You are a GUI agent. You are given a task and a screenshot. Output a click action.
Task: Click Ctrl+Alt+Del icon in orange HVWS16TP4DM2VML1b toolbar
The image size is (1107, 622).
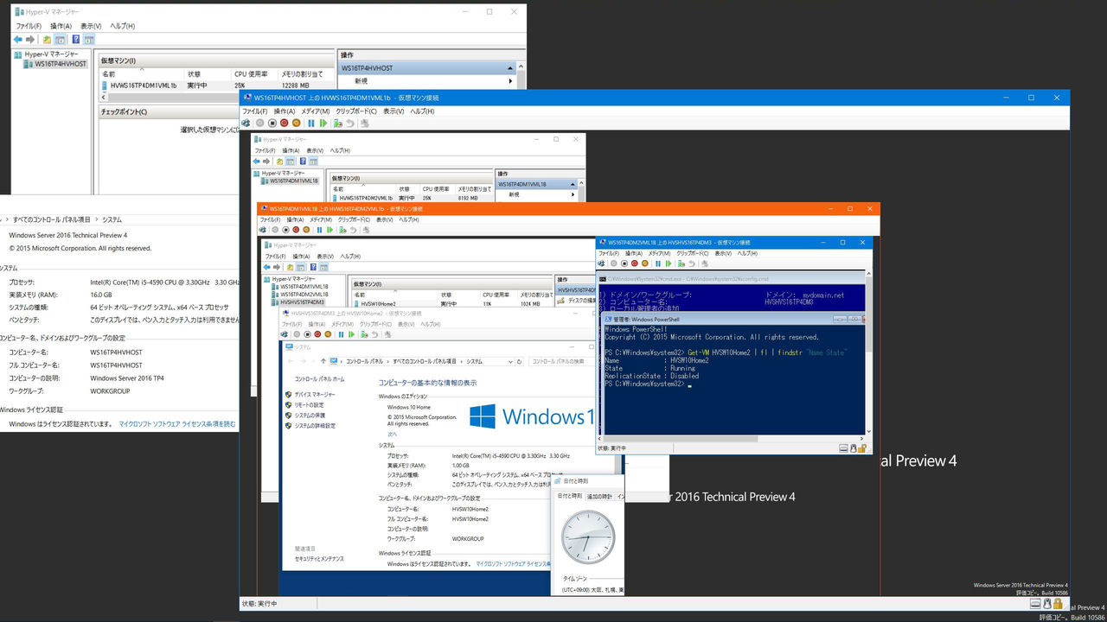point(264,230)
